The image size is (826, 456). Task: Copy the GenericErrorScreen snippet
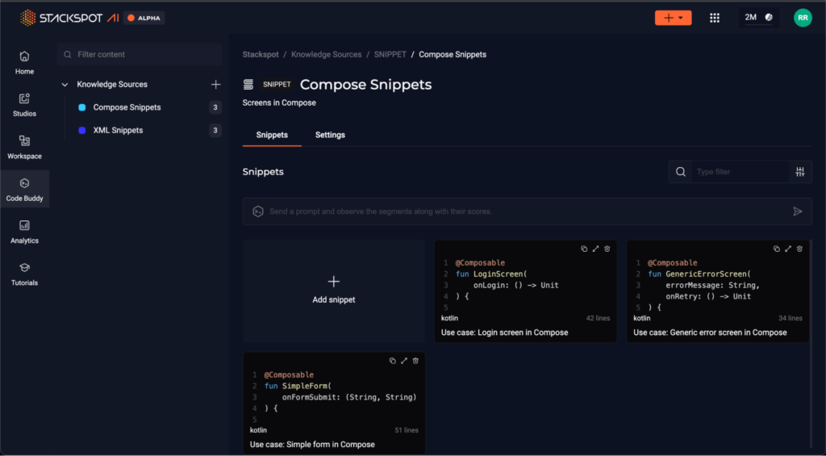(x=777, y=249)
